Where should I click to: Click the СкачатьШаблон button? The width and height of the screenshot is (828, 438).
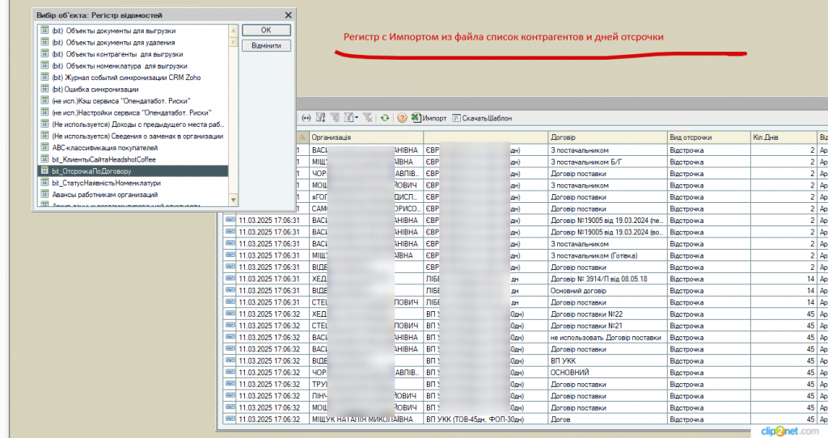482,118
